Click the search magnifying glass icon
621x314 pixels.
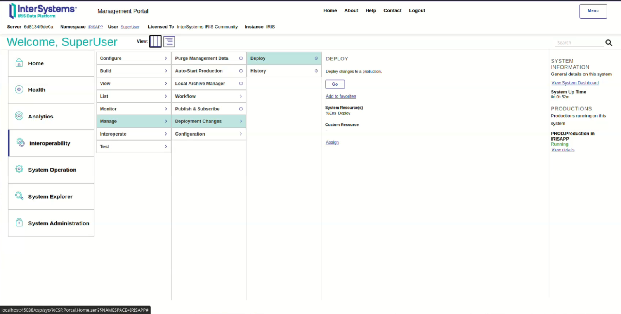tap(609, 43)
